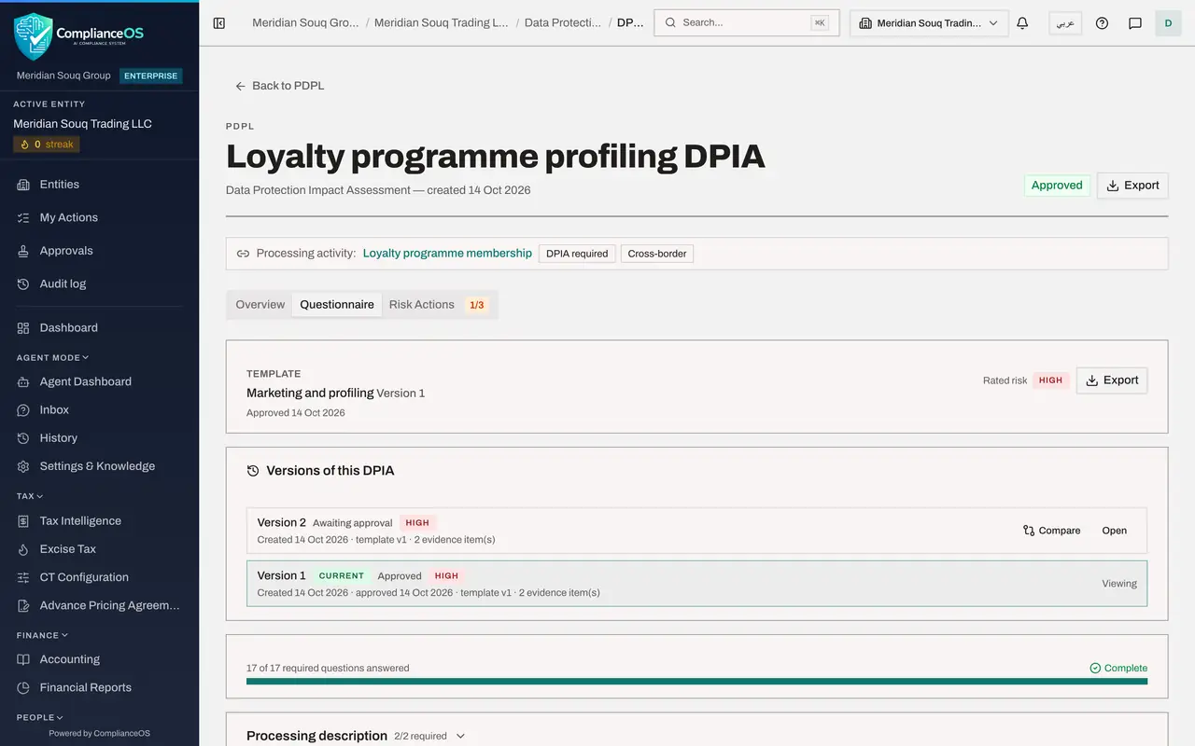Go back to PDPL
The image size is (1195, 746).
279,86
